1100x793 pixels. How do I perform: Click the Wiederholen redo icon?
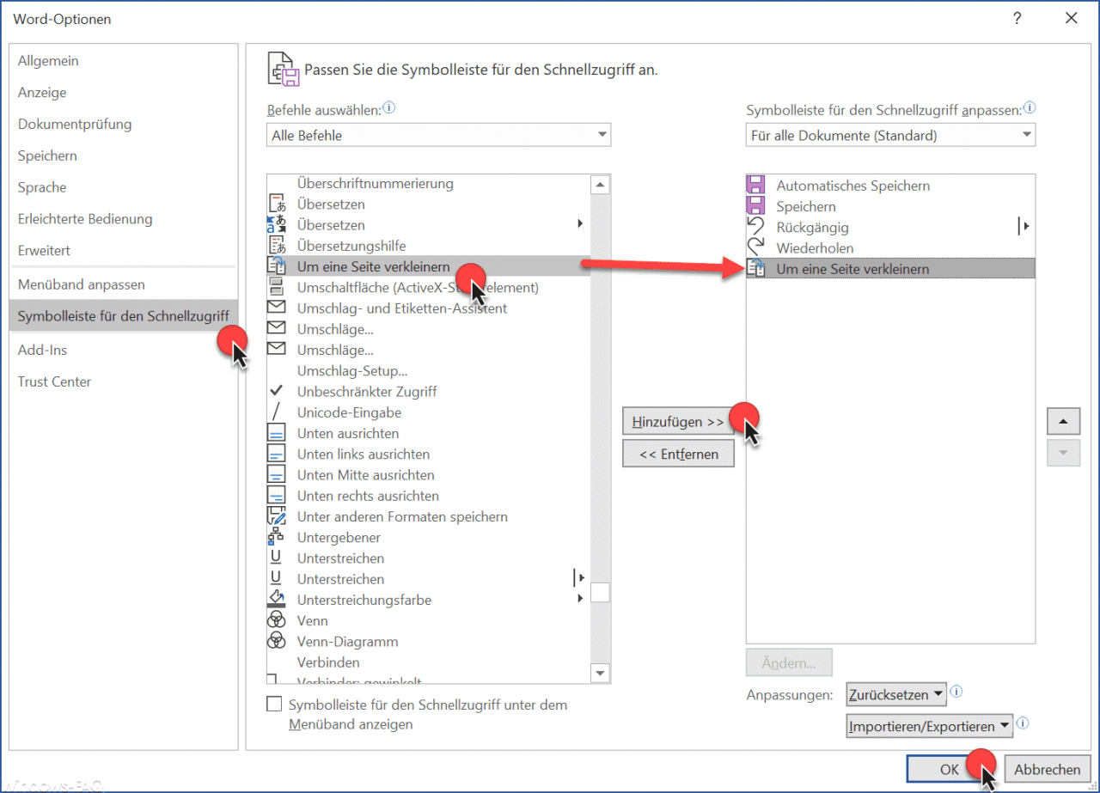coord(755,247)
